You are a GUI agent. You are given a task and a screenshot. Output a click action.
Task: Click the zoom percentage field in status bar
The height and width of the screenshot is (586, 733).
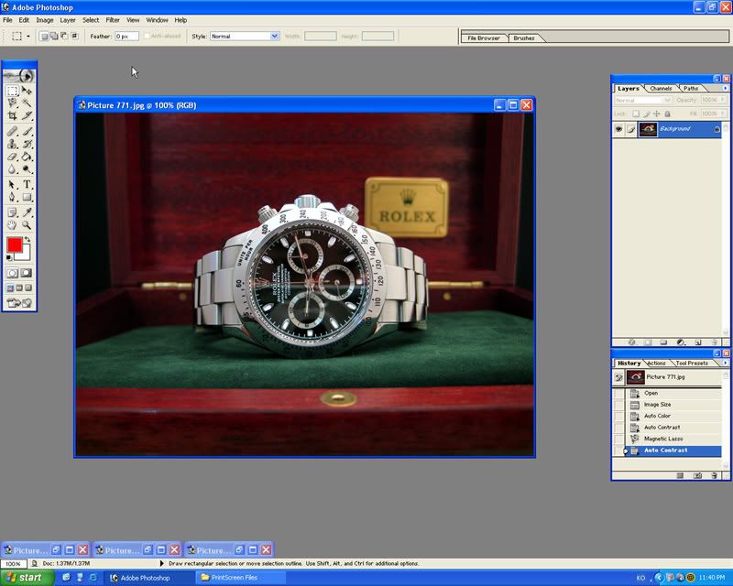[x=13, y=564]
